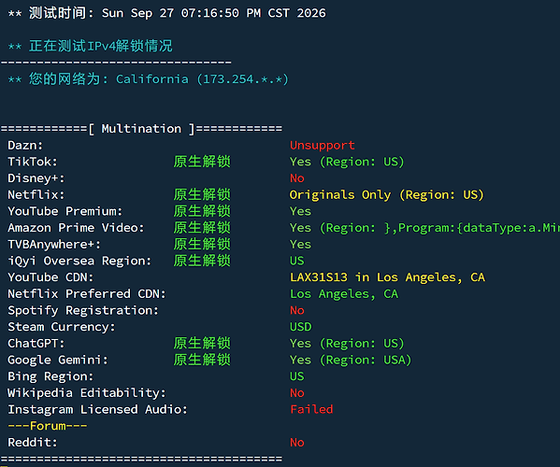Click the 'Yes' result for YouTube Premium

pyautogui.click(x=300, y=211)
